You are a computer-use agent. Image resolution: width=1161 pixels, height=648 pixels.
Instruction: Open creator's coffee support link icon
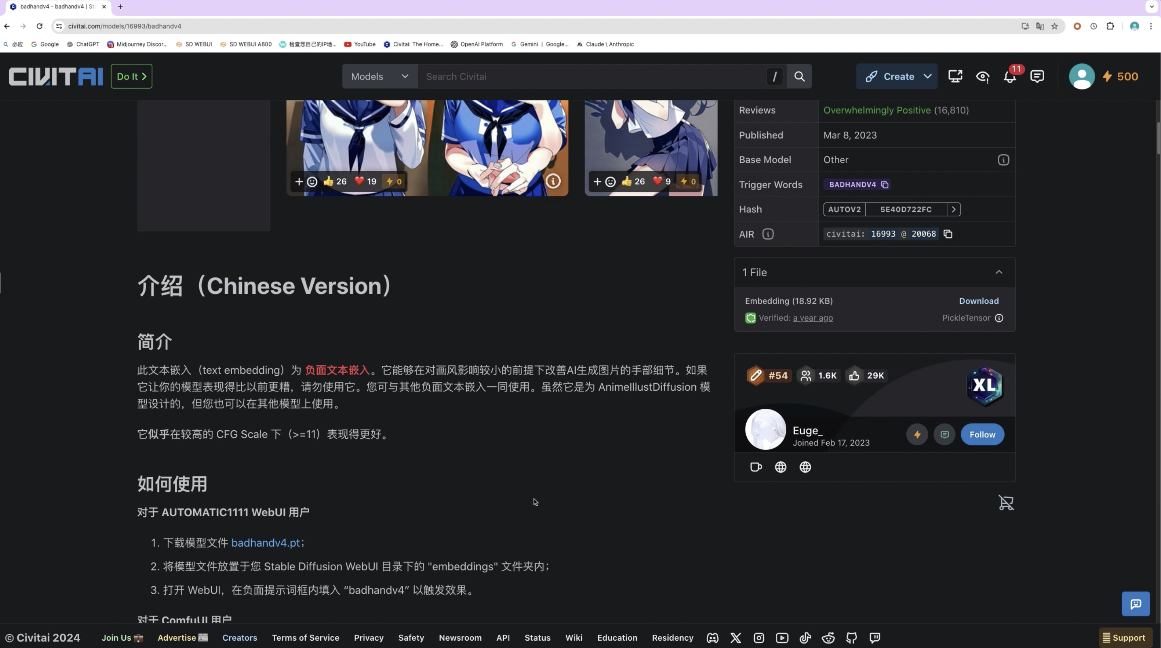[756, 467]
